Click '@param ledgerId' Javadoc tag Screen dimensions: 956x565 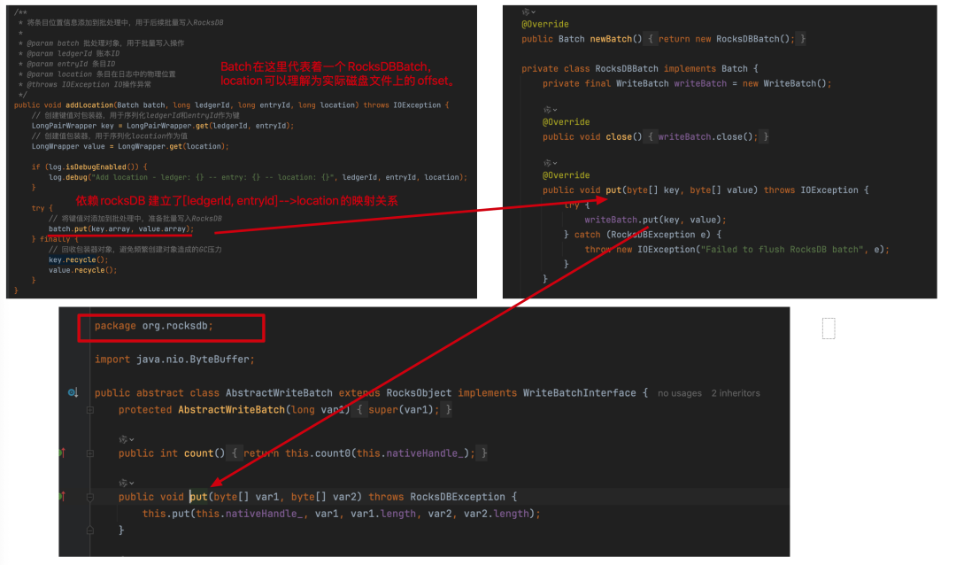pyautogui.click(x=59, y=54)
